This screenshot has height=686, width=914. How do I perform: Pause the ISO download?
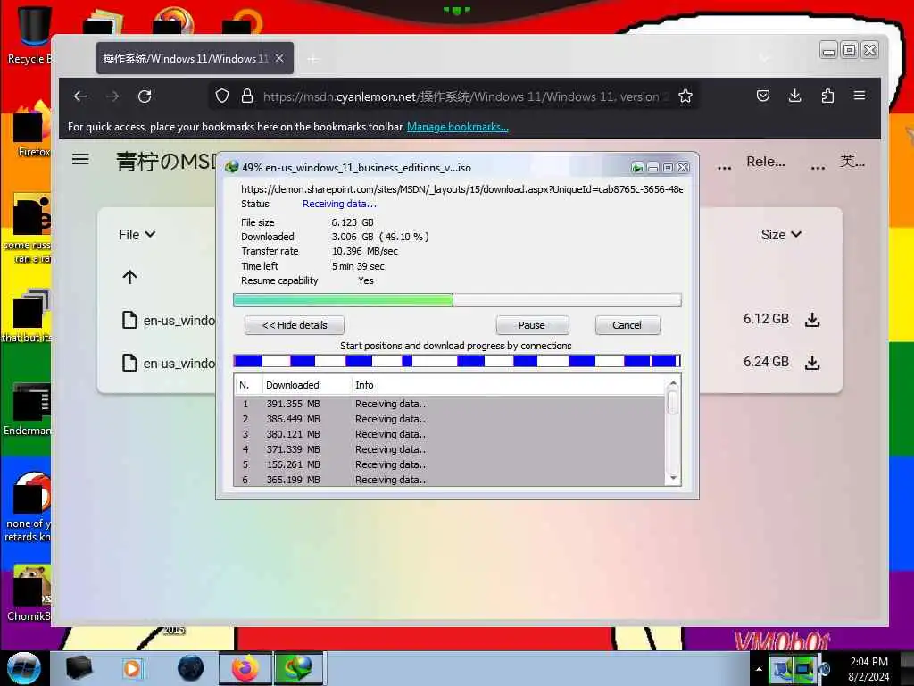coord(532,325)
